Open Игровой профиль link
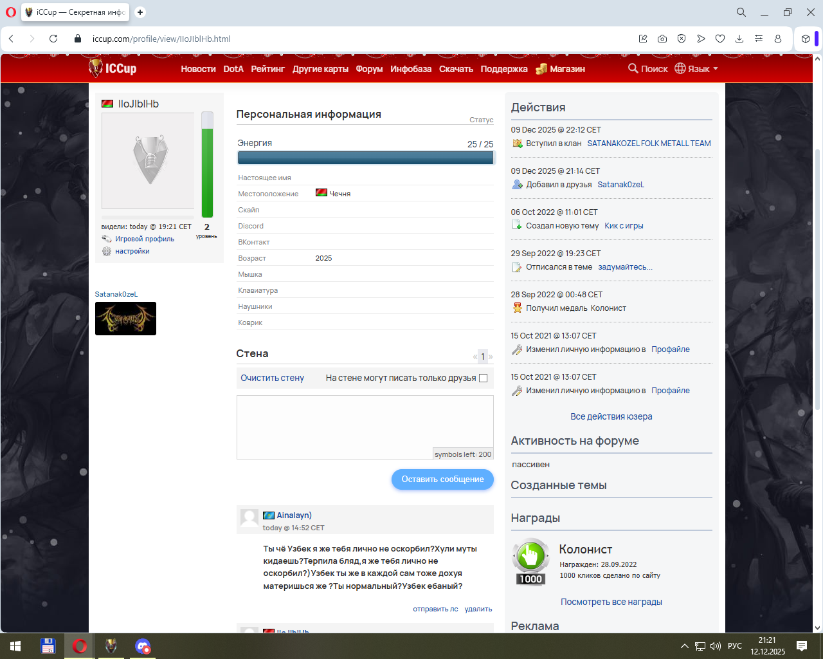This screenshot has height=659, width=823. coord(145,239)
